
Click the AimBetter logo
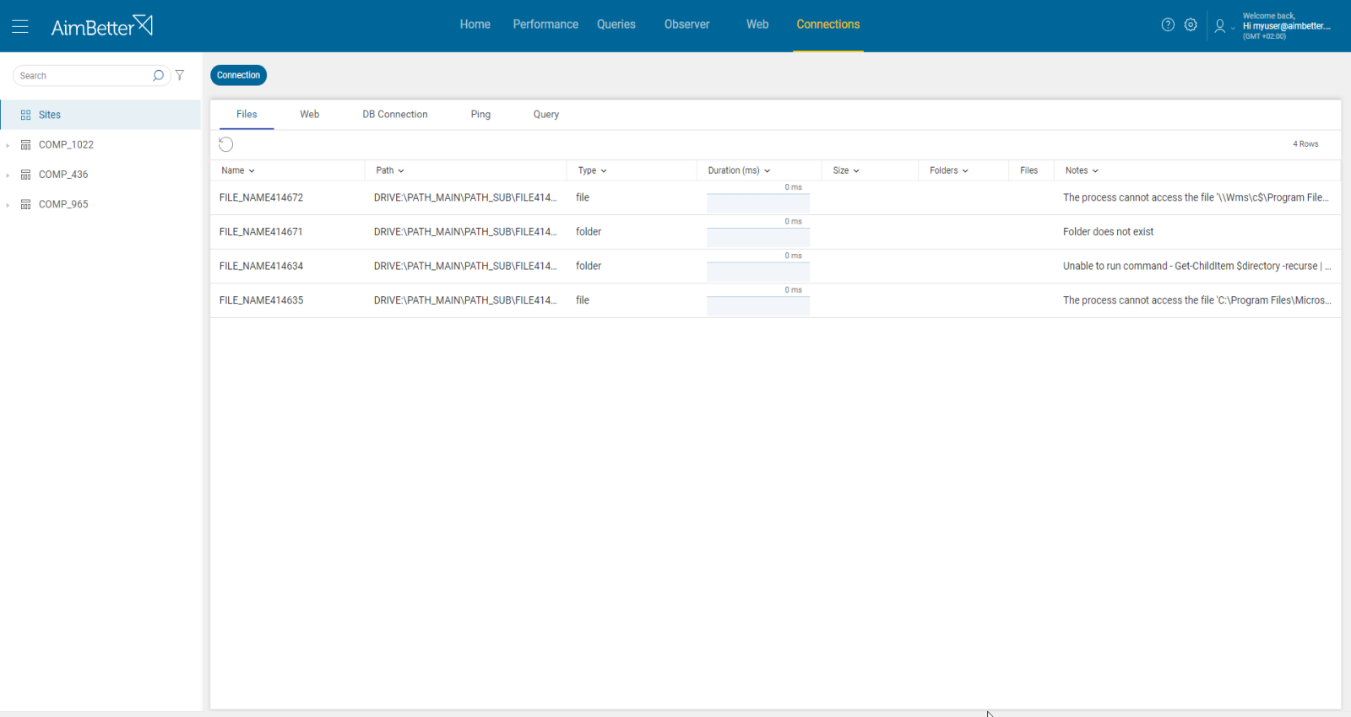click(102, 26)
